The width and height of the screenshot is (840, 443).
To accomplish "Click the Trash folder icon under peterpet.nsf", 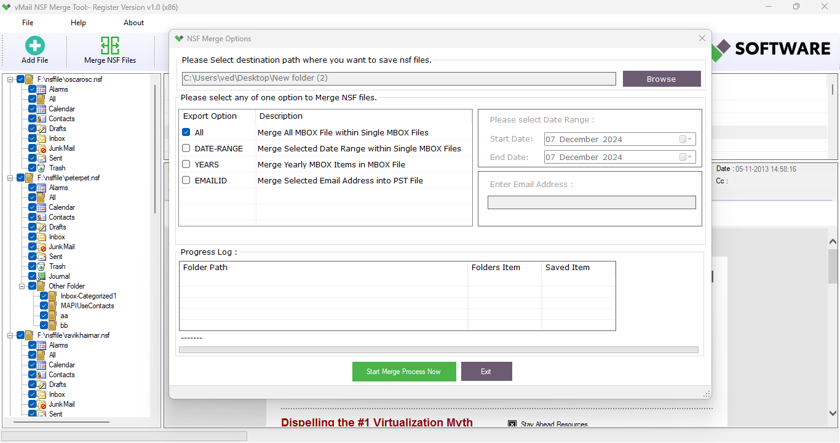I will click(x=41, y=266).
